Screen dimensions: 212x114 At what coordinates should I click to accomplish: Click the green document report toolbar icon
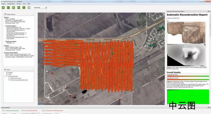(24, 8)
